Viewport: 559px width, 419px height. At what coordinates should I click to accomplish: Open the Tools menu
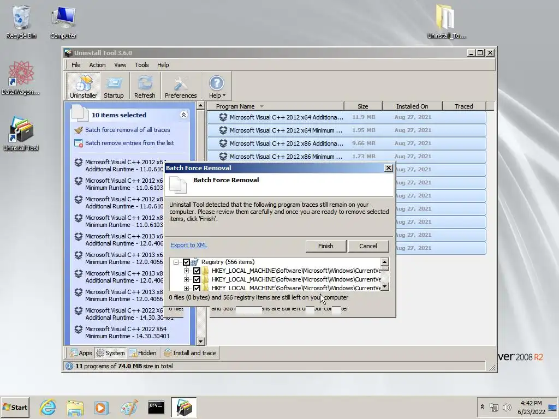click(x=142, y=65)
